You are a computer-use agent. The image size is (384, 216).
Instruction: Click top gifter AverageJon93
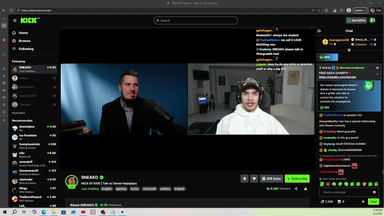pyautogui.click(x=339, y=40)
